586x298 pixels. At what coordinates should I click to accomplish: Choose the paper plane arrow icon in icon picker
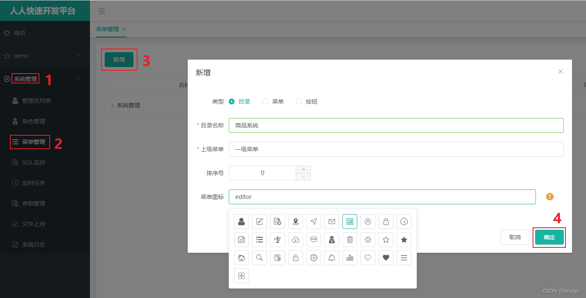314,222
